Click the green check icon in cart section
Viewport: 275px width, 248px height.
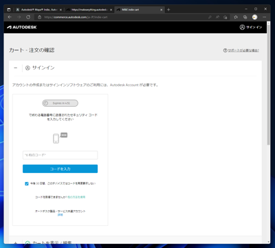pos(27,242)
